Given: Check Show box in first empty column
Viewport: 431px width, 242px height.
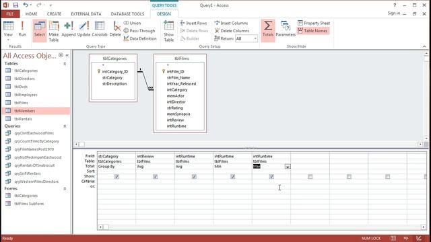Looking at the screenshot, I should tap(310, 177).
